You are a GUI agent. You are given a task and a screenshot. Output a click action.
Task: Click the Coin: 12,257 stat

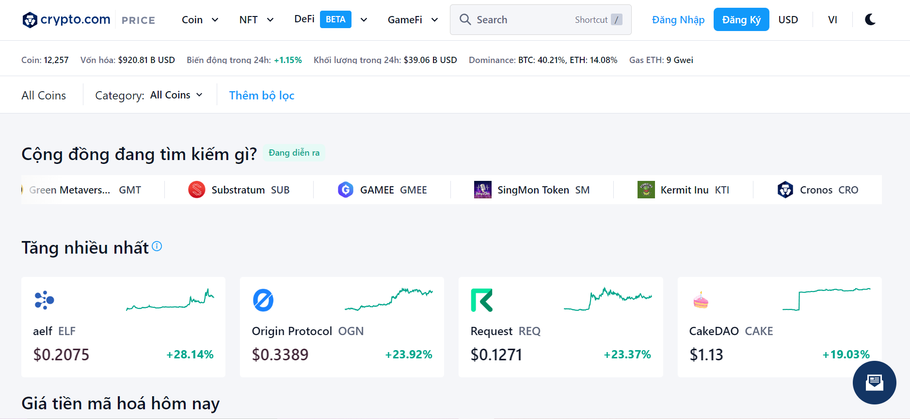pyautogui.click(x=45, y=60)
